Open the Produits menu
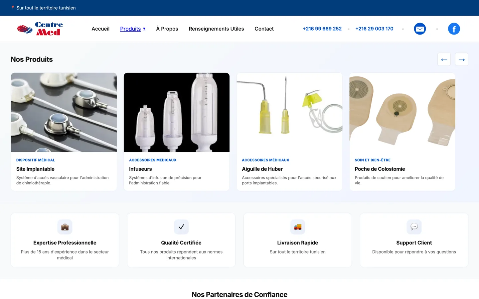Screen dimensions: 479x299 130,29
